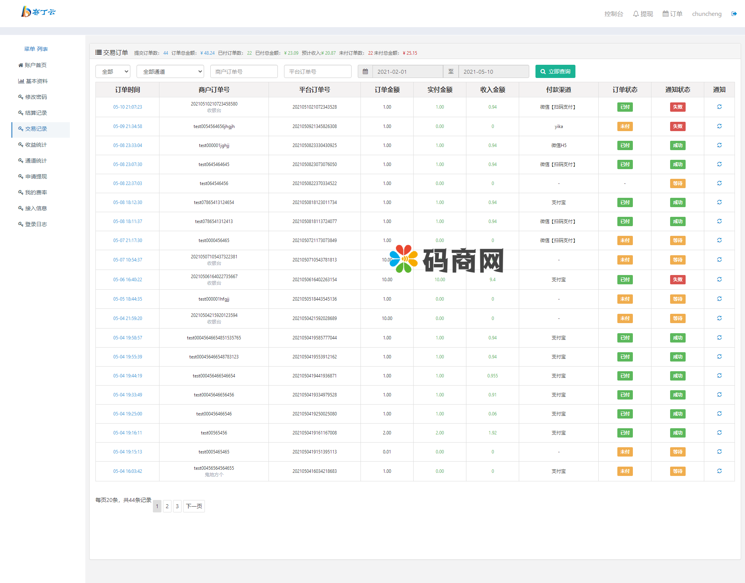The width and height of the screenshot is (745, 583).
Task: Click refresh icon in last row 05-04 16:03:42
Action: [x=719, y=471]
